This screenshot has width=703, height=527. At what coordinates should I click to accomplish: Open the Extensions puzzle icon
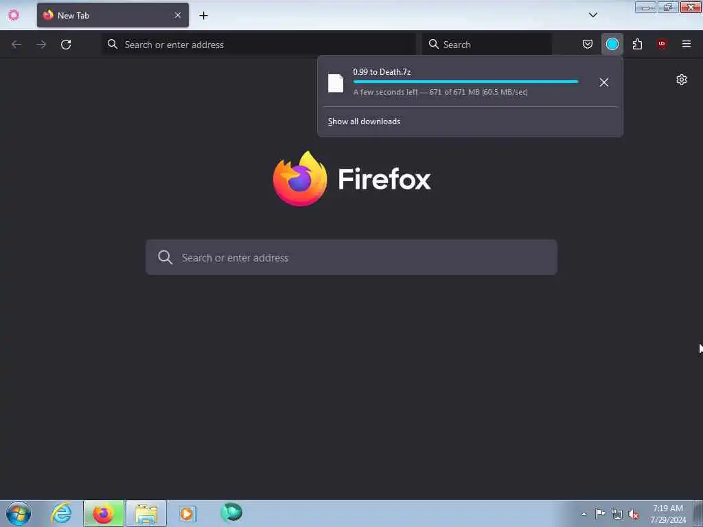637,44
